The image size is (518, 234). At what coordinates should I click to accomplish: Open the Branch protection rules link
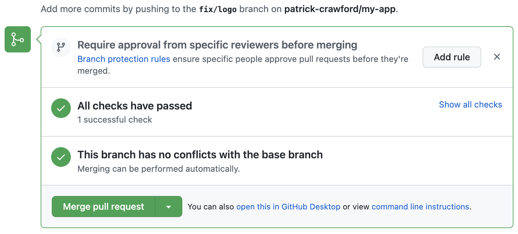tap(124, 59)
